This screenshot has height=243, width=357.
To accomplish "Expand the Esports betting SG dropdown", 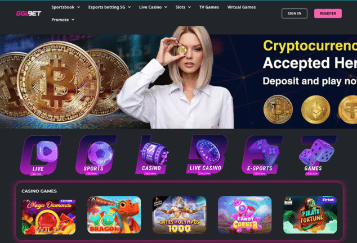I will click(x=109, y=7).
